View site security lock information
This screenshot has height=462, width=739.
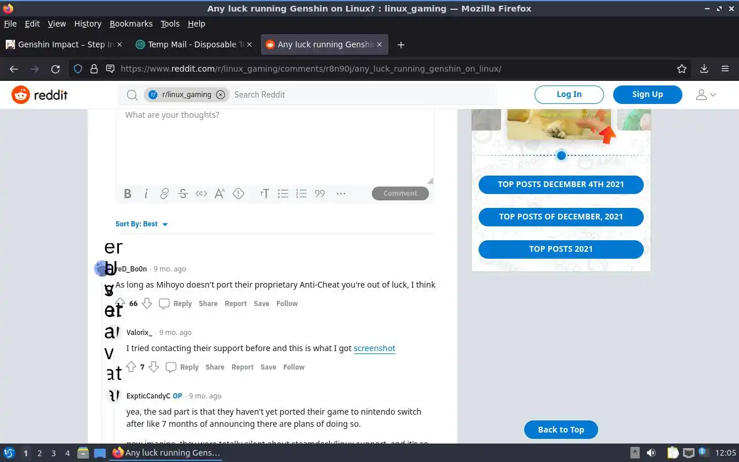94,69
